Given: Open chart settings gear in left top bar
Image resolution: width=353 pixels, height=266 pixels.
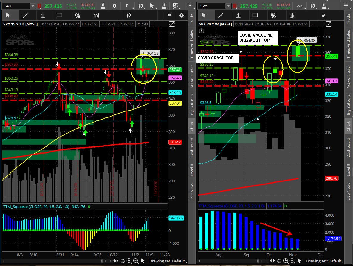Looking at the screenshot, I should 114,6.
